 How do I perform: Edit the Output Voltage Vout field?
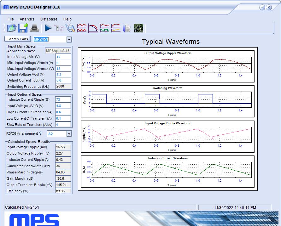pyautogui.click(x=63, y=74)
